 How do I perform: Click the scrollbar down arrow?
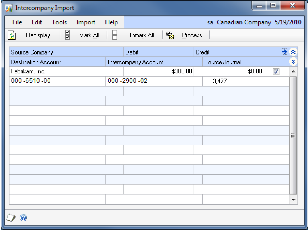(x=293, y=200)
